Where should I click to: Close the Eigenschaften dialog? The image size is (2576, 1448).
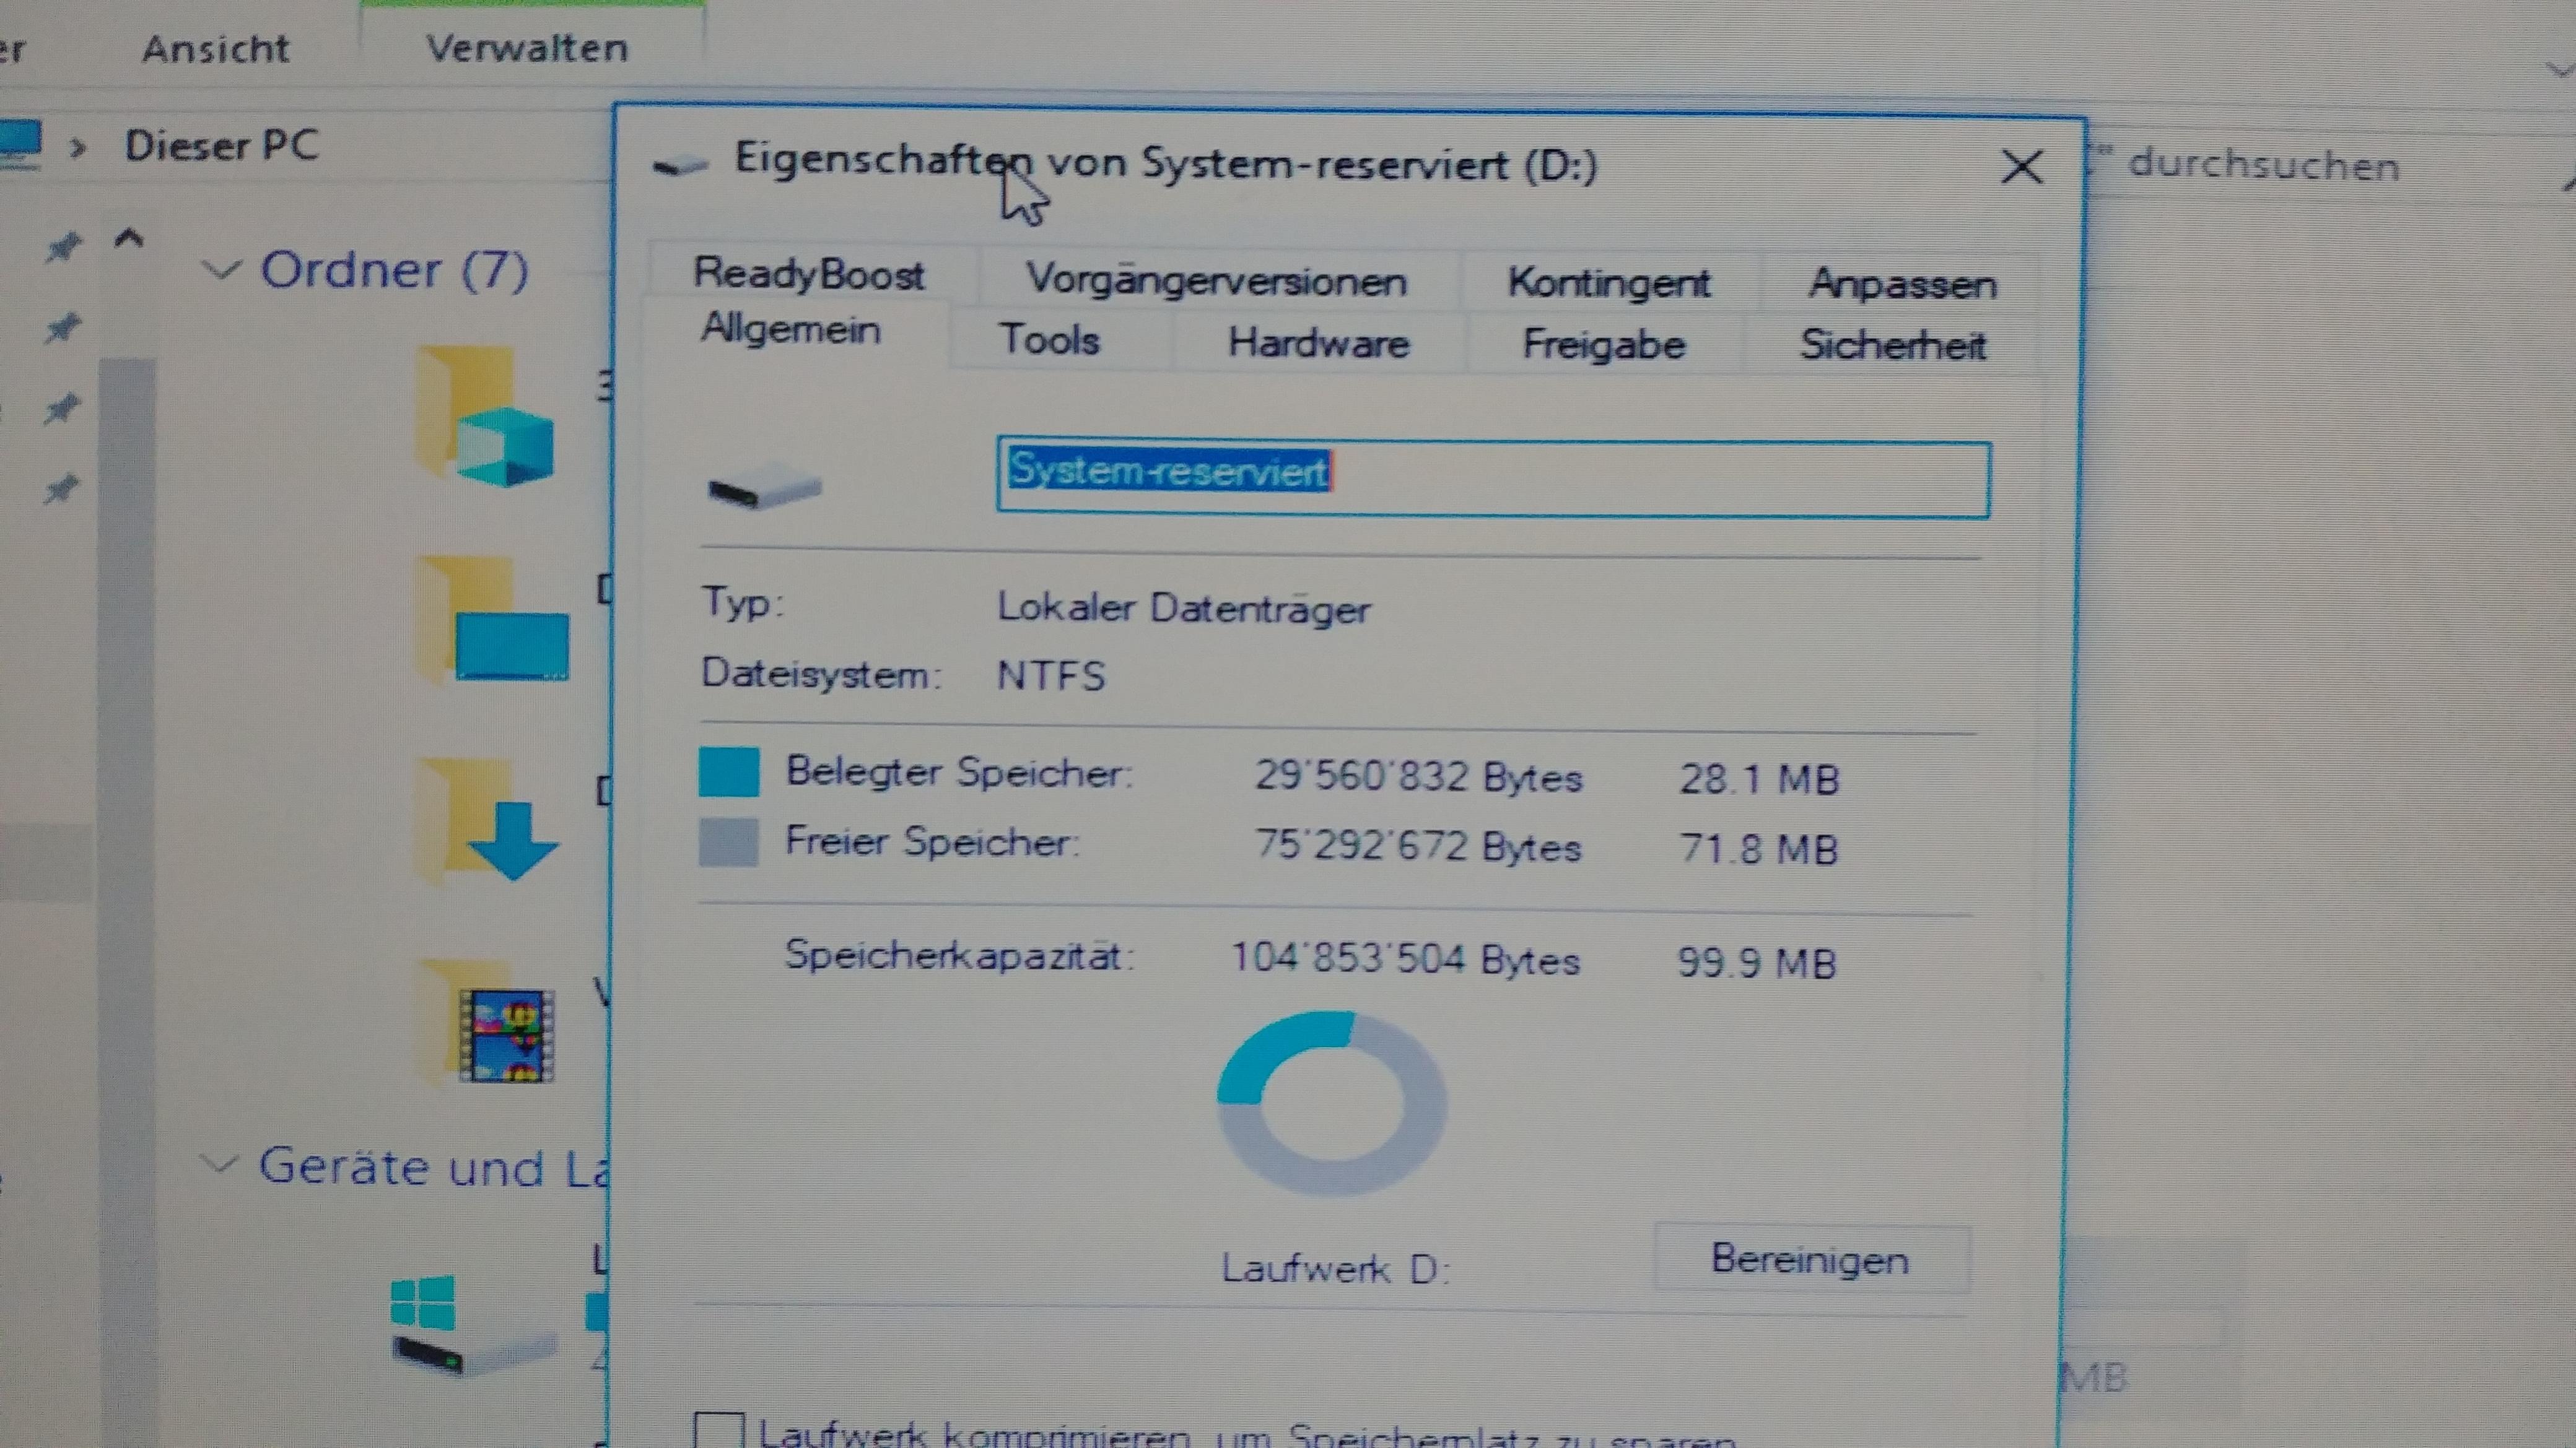coord(2021,167)
